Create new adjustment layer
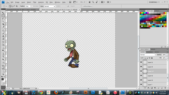Viewport: 169px width, 95px height. click(155, 88)
